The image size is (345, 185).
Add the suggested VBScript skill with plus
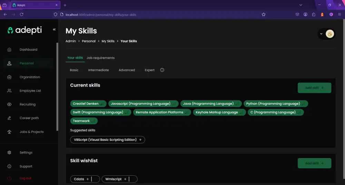point(140,140)
